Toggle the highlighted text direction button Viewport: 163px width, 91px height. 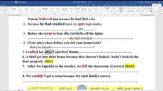tap(107, 8)
